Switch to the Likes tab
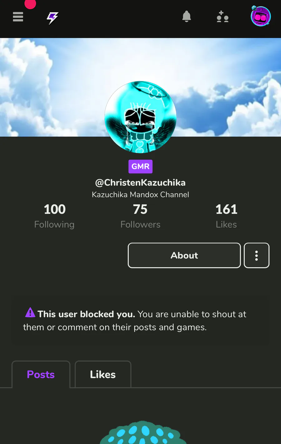The image size is (281, 444). 103,374
